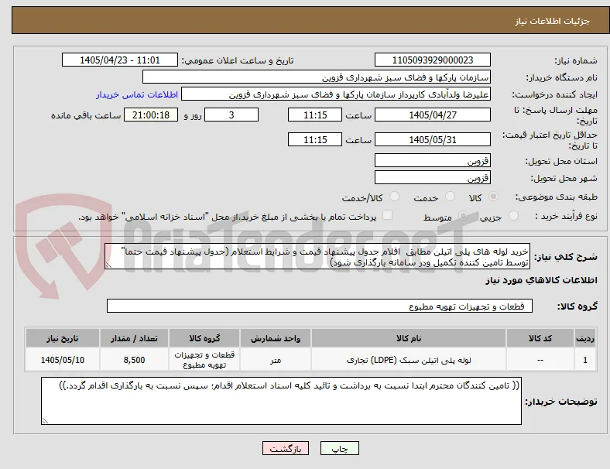Click the چاپ (print) button
This screenshot has height=469, width=610.
click(x=339, y=448)
